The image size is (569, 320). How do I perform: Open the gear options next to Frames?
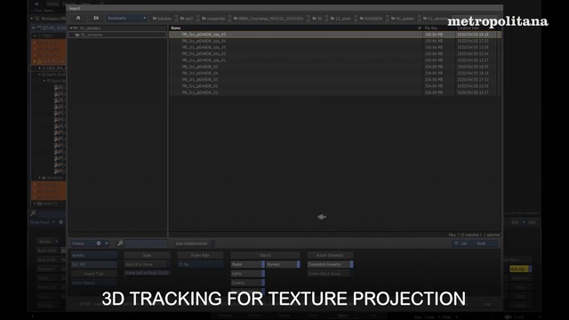[x=99, y=243]
